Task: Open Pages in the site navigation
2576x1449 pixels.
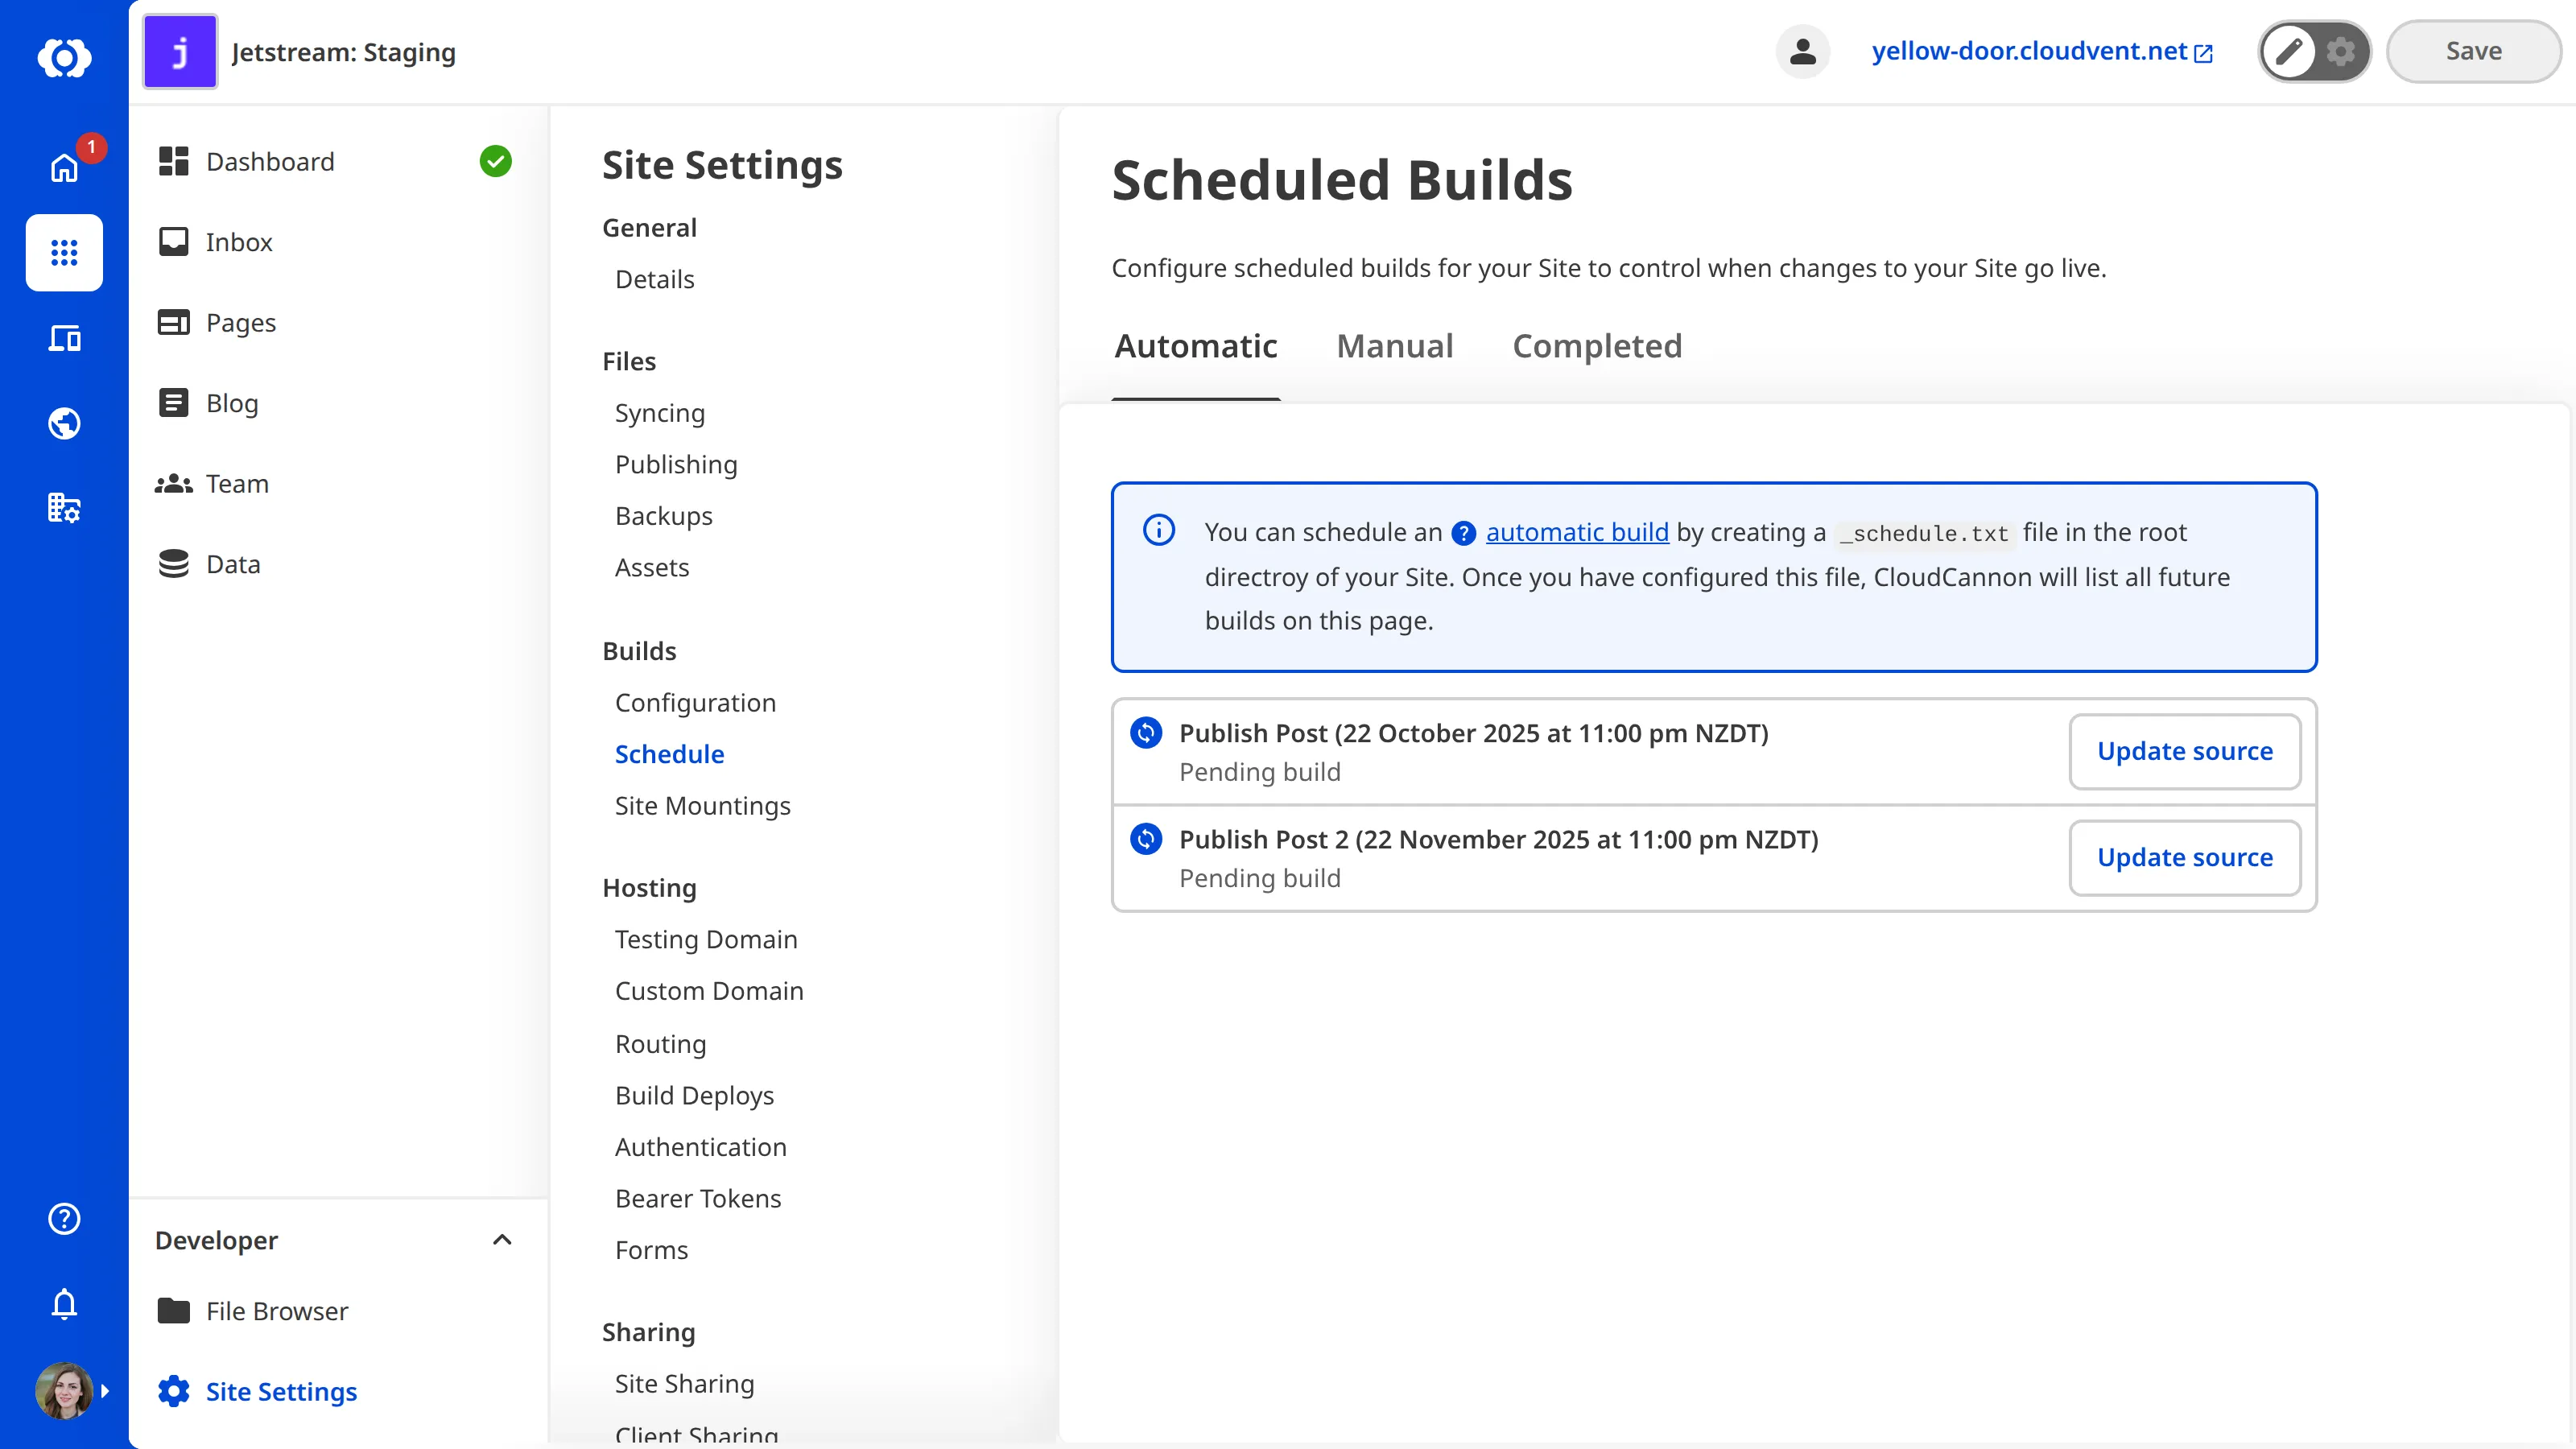Action: pos(217,323)
